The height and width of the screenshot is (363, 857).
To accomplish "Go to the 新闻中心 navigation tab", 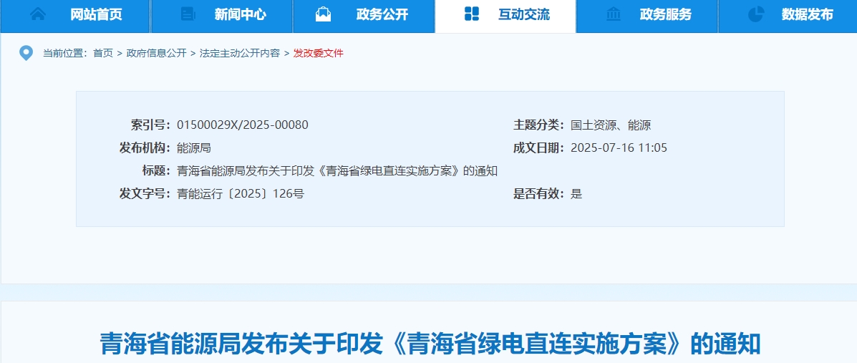I will point(240,14).
